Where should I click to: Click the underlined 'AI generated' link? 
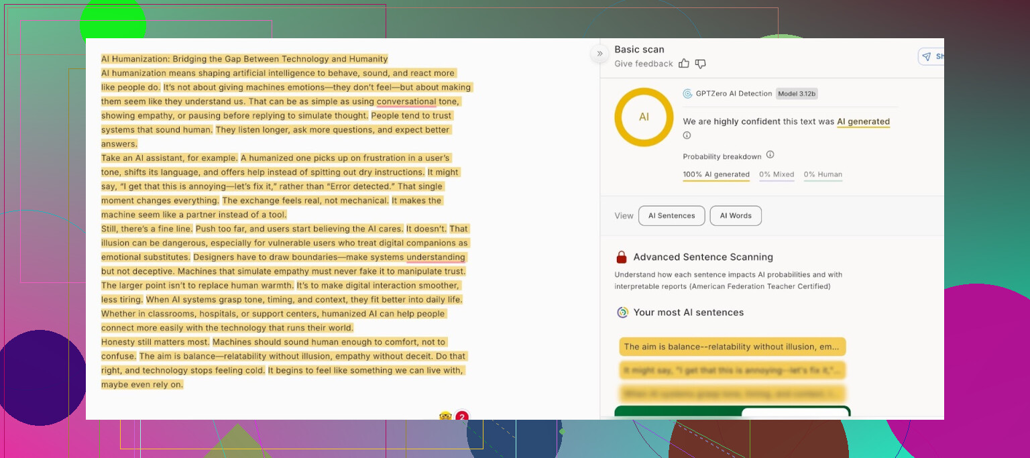coord(863,122)
